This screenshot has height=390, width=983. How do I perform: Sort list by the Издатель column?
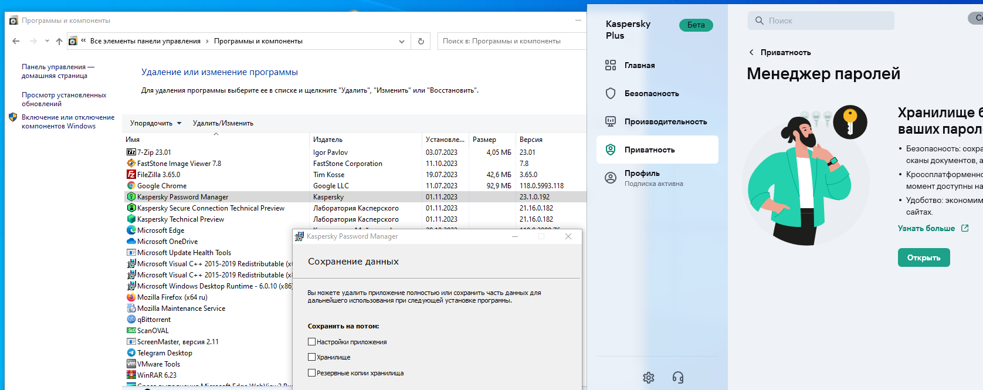pos(365,140)
